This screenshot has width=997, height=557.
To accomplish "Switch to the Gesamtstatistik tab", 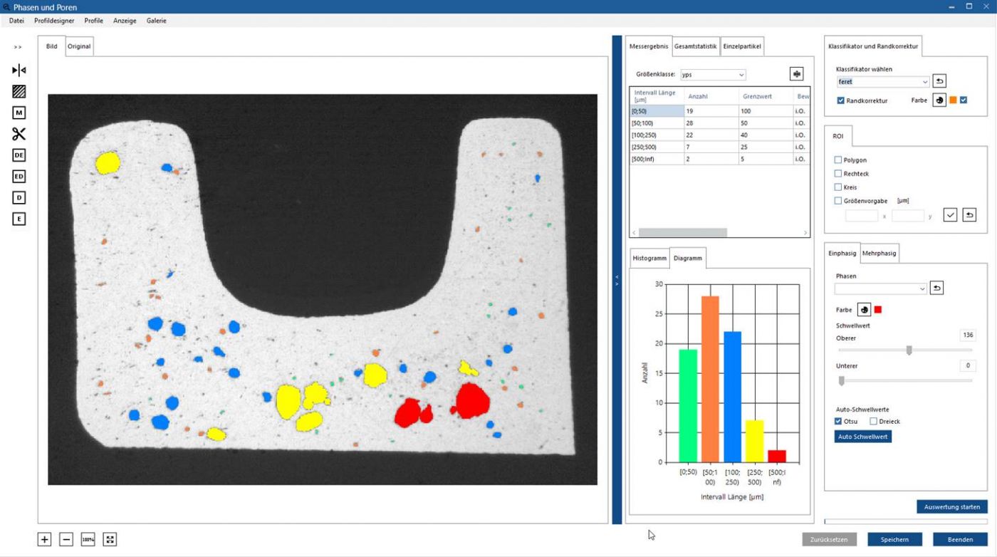I will 696,46.
